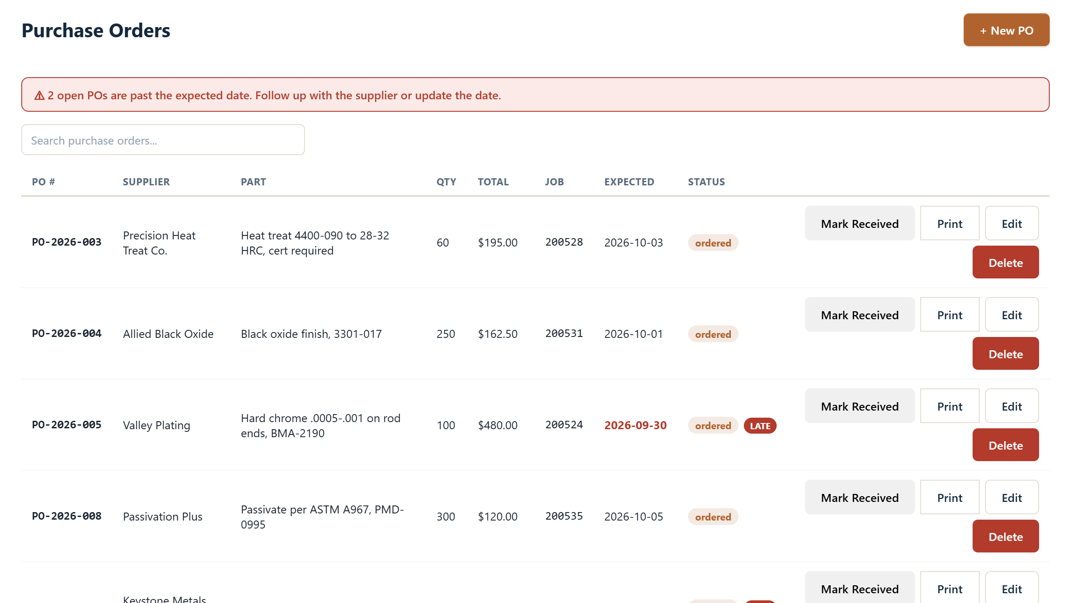The image size is (1071, 603).
Task: Click supplier Precision Heat Treat Co.
Action: click(159, 243)
